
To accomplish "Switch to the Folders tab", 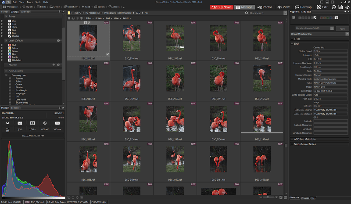I will coord(5,12).
